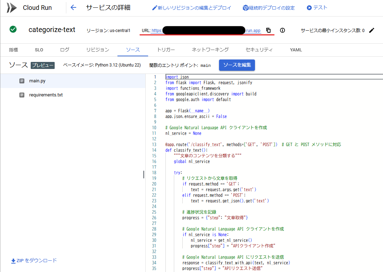Click the deploy icon on 継続的デプロイの設定
The width and height of the screenshot is (383, 272).
245,7
